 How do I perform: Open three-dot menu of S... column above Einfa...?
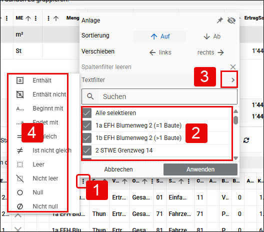click(188, 181)
